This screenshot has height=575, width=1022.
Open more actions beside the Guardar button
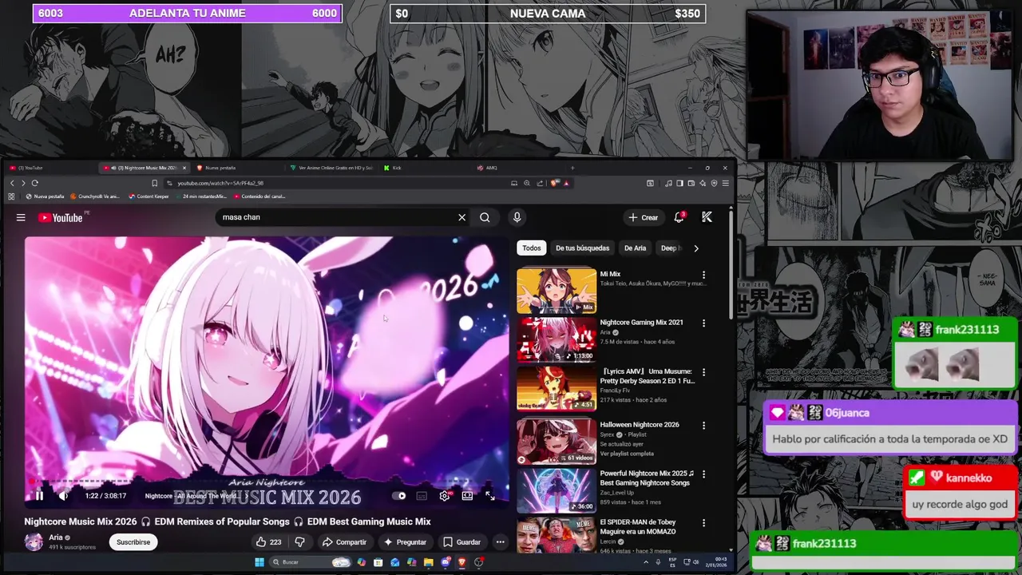(x=500, y=542)
